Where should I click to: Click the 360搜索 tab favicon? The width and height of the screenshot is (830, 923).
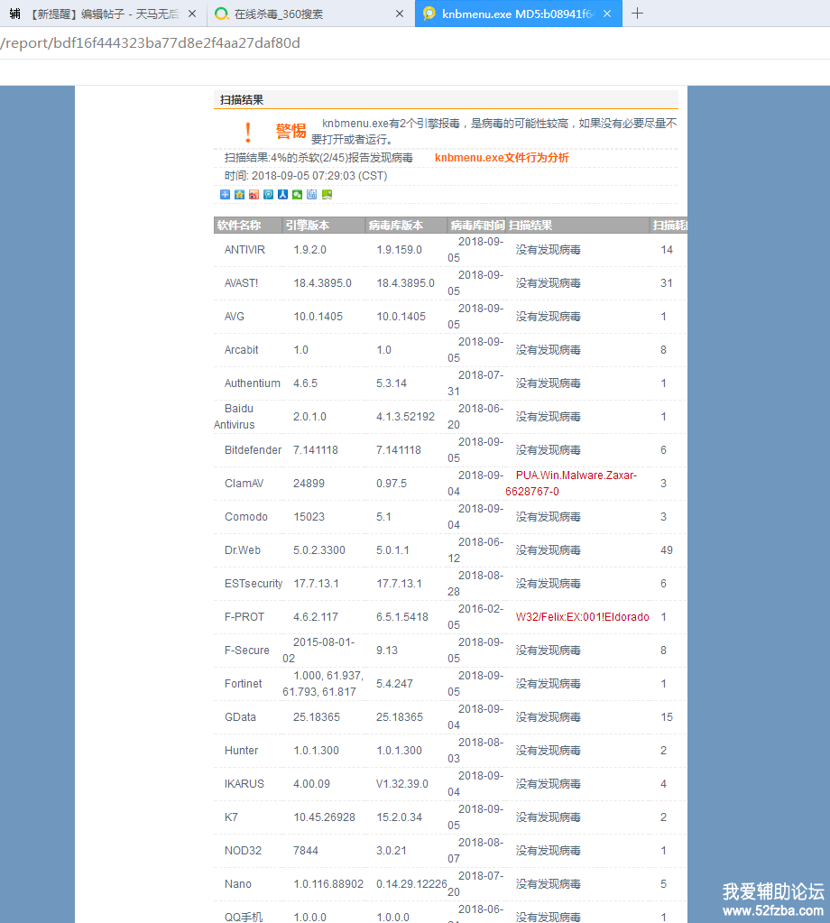(221, 14)
